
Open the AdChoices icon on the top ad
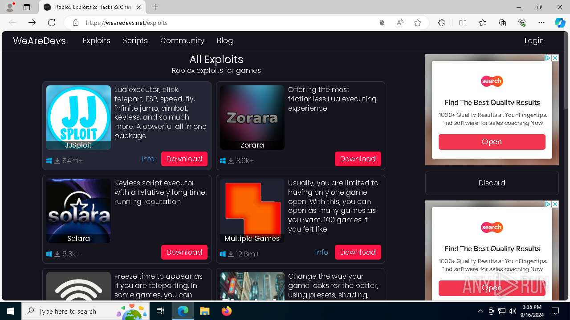(549, 58)
